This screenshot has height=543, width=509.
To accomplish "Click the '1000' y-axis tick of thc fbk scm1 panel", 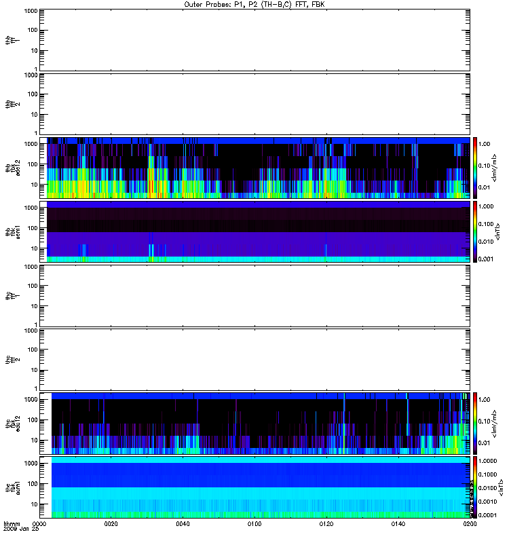I will (31, 464).
